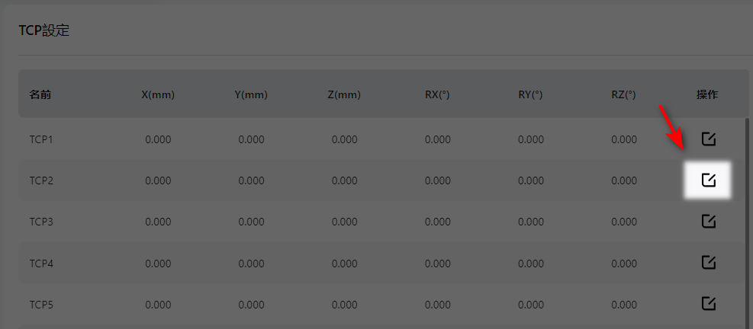Click the highlighted edit icon for TCP2
The height and width of the screenshot is (329, 753).
click(708, 180)
